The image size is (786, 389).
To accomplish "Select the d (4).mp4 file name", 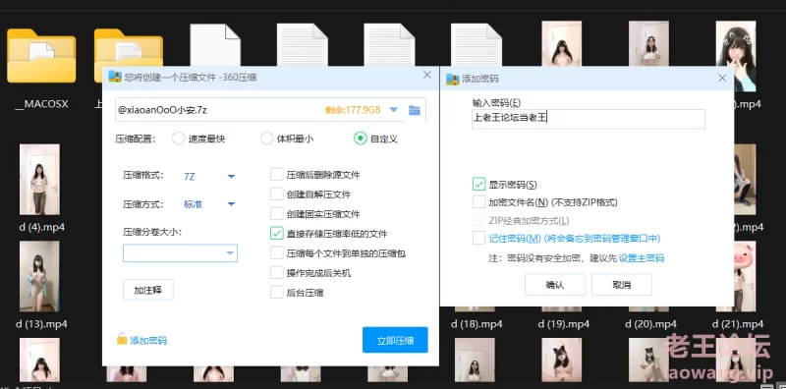I will (42, 227).
